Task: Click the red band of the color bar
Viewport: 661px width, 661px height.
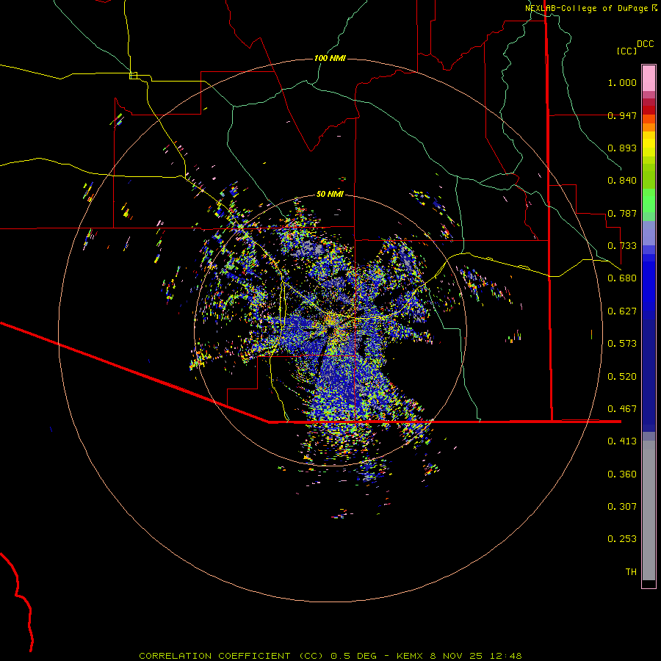Action: [x=649, y=109]
